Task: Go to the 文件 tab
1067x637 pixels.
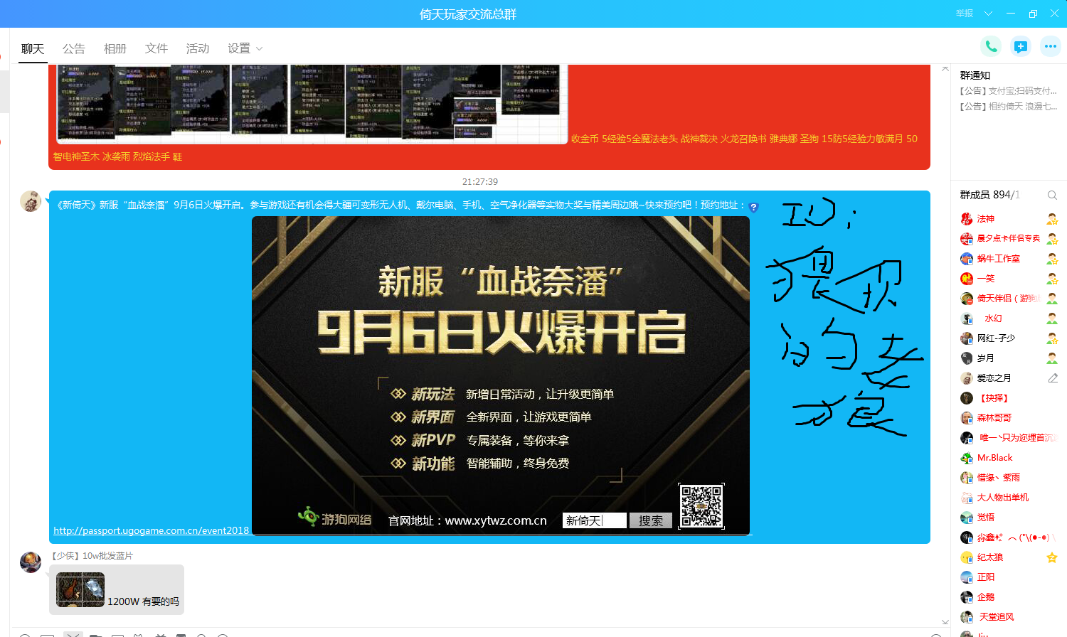Action: click(156, 48)
